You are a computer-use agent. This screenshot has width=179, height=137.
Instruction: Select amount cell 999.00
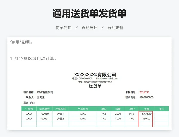click(x=146, y=119)
